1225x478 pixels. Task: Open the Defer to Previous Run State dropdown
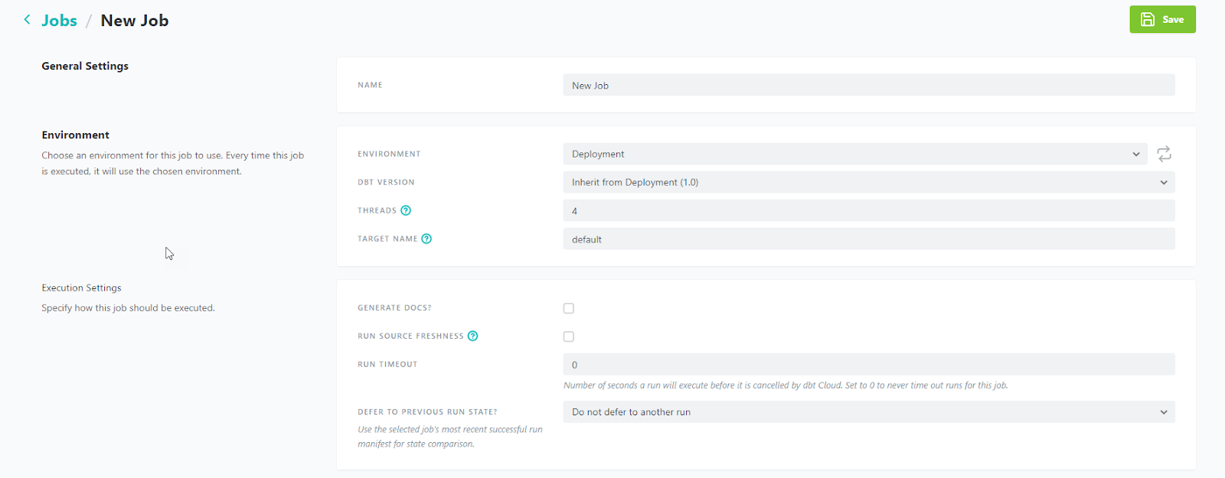coord(868,412)
